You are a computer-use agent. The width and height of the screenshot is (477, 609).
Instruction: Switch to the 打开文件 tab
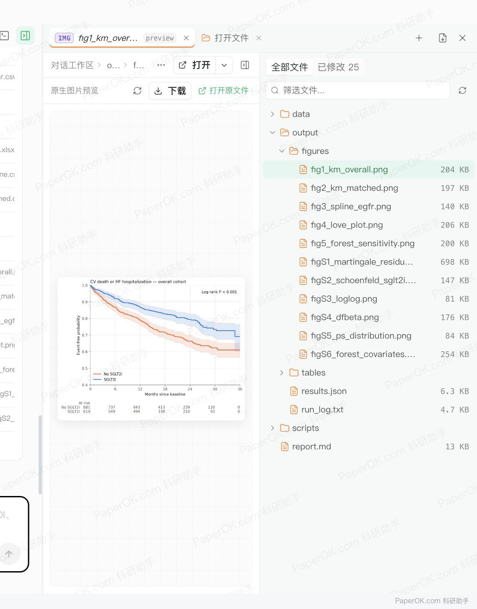226,38
